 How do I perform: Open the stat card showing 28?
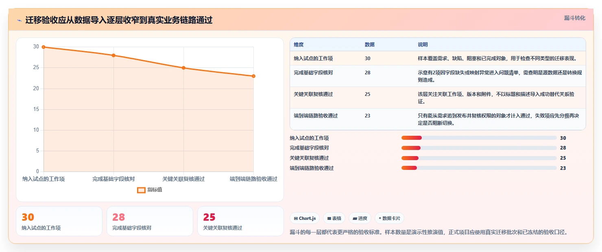(x=150, y=221)
